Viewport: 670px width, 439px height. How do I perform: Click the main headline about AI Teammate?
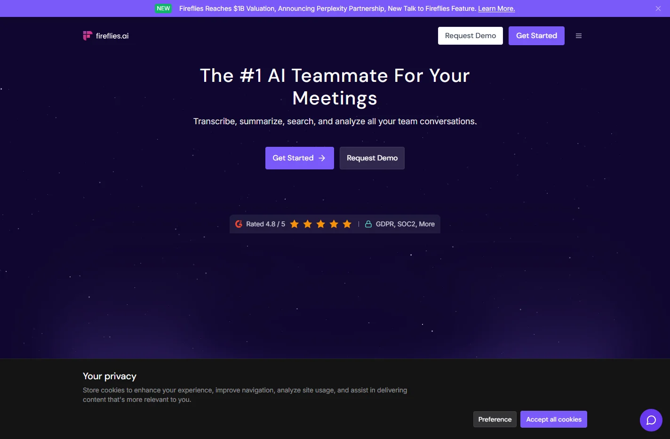(x=335, y=87)
